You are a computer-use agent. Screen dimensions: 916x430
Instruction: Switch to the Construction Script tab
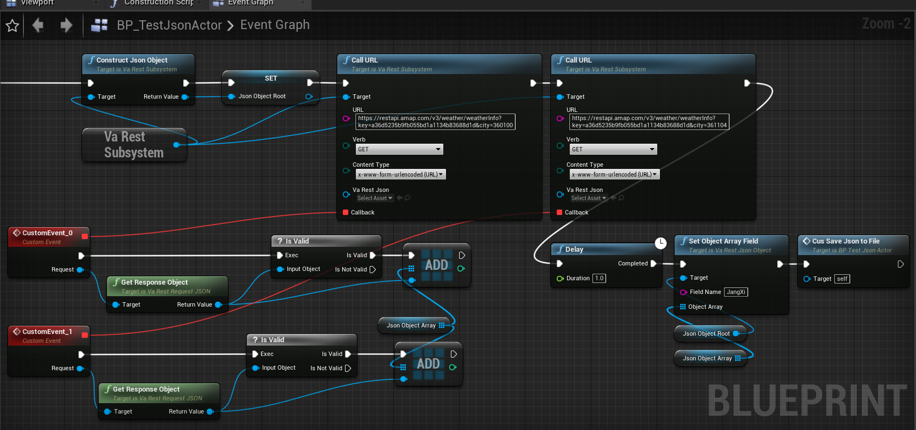[158, 3]
